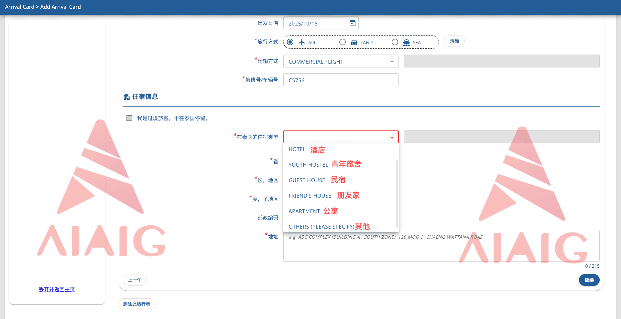The width and height of the screenshot is (621, 319).
Task: Click the airplane icon for AIR travel
Action: point(302,42)
